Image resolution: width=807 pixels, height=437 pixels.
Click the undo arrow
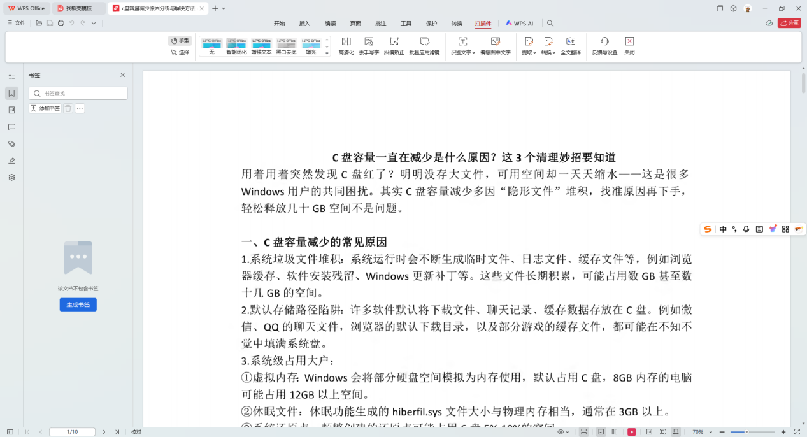point(72,23)
